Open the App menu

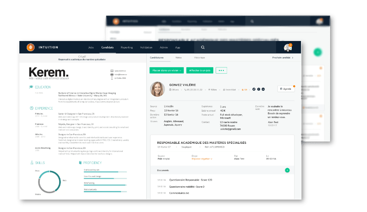(178, 47)
